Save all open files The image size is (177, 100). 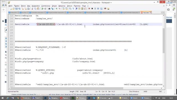tap(20, 9)
